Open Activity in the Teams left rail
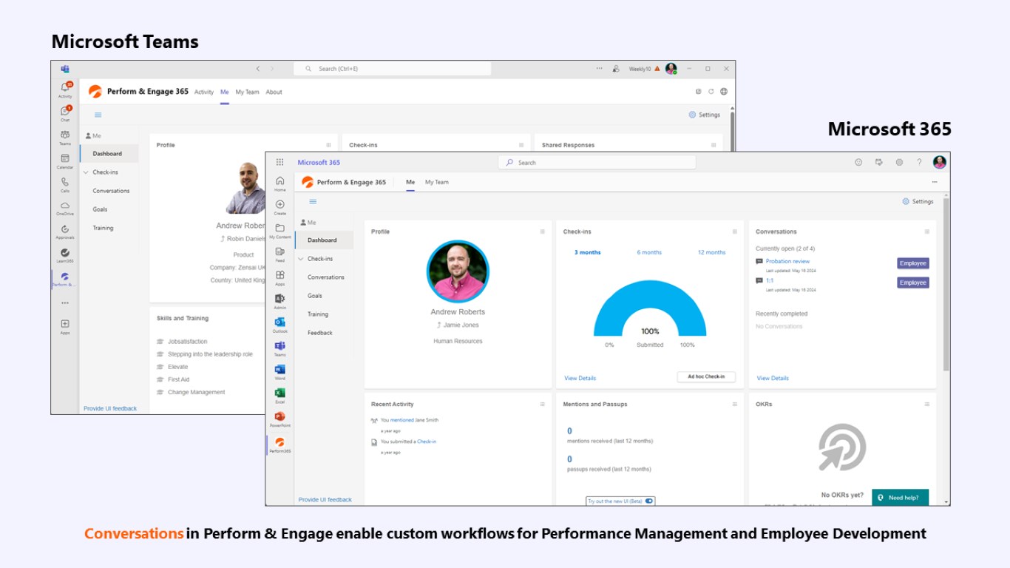 65,89
